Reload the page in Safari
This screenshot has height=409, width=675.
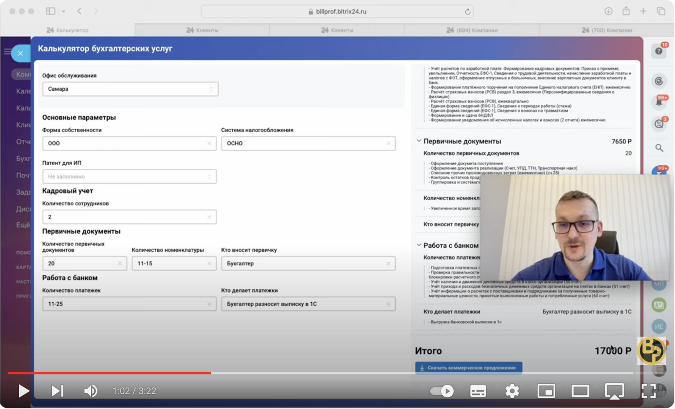click(x=468, y=12)
